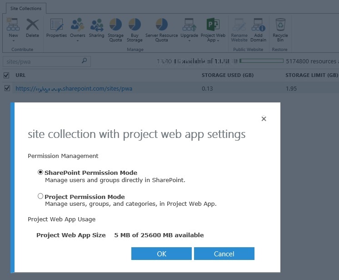339x280 pixels.
Task: Click the STORAGE USED (GB) column header
Action: (x=228, y=75)
